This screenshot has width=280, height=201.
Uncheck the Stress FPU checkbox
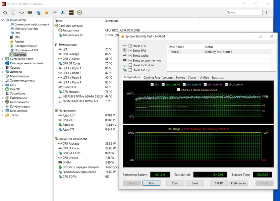point(130,51)
